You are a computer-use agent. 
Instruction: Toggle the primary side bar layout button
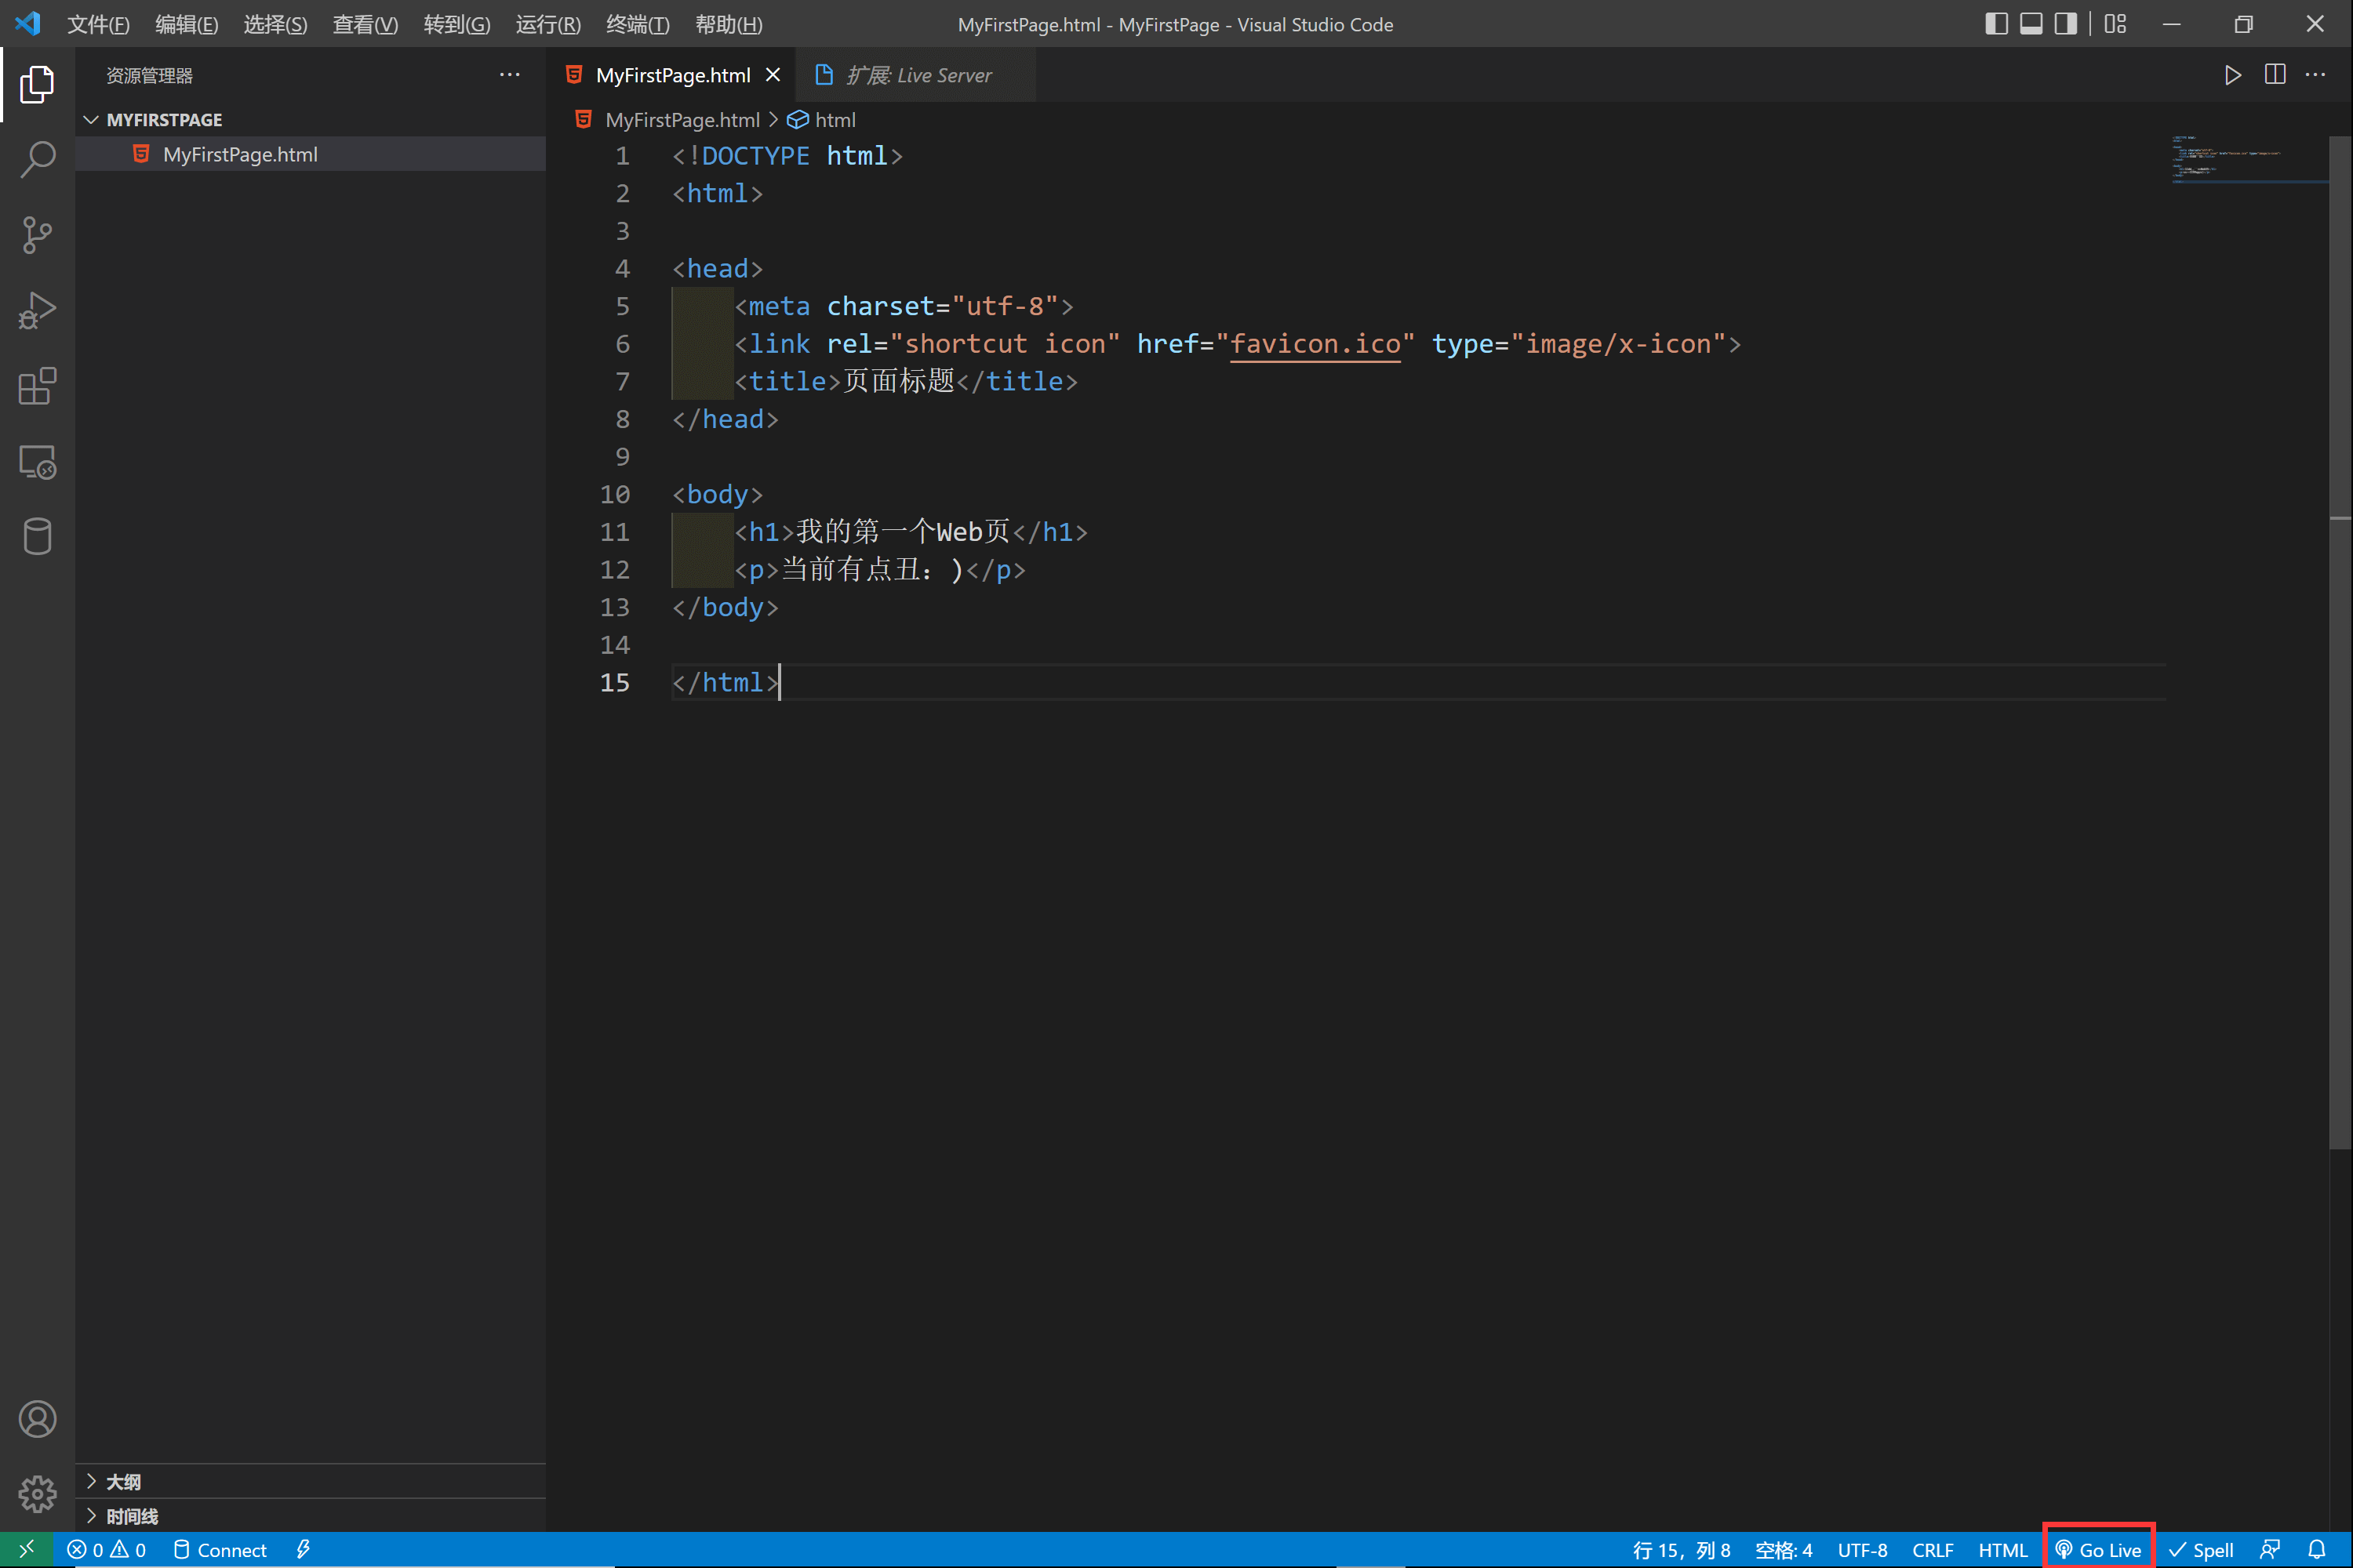[1996, 24]
